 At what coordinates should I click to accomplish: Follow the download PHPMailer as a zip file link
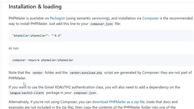click(118, 102)
